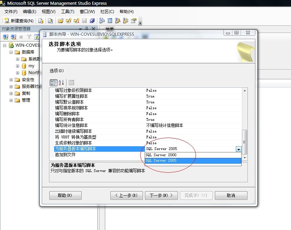Image resolution: width=291 pixels, height=230 pixels.
Task: Click the script wizard title bar icon
Action: pyautogui.click(x=45, y=34)
